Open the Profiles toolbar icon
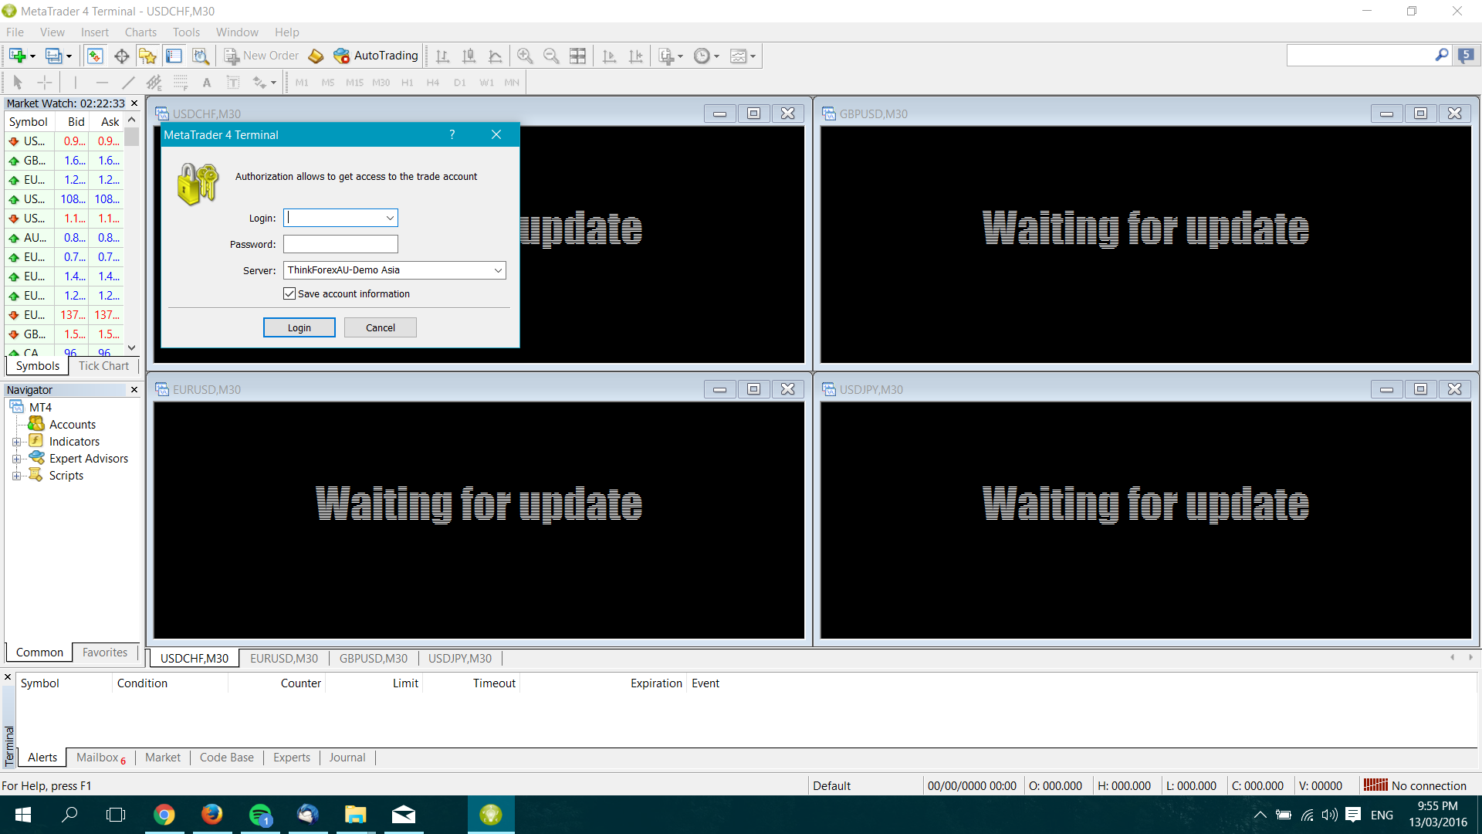The height and width of the screenshot is (834, 1482). tap(58, 56)
